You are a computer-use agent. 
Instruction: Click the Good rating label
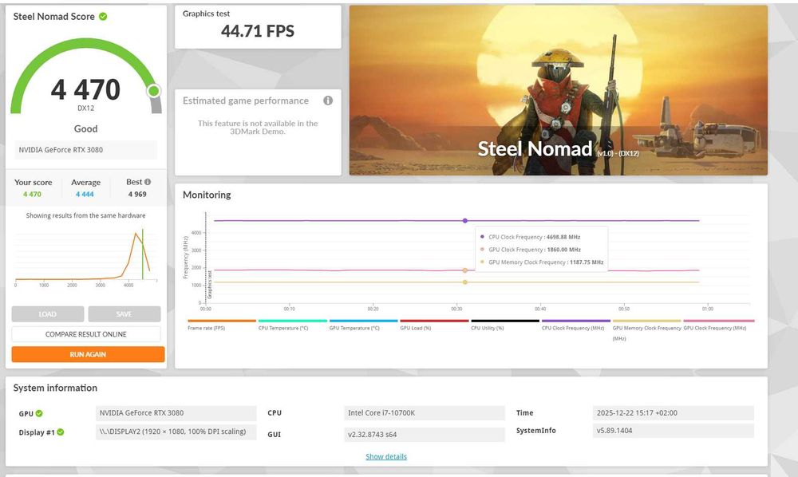[x=85, y=128]
